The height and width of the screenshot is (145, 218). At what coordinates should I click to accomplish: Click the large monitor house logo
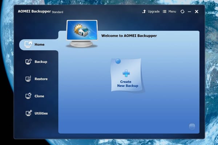coord(82,34)
